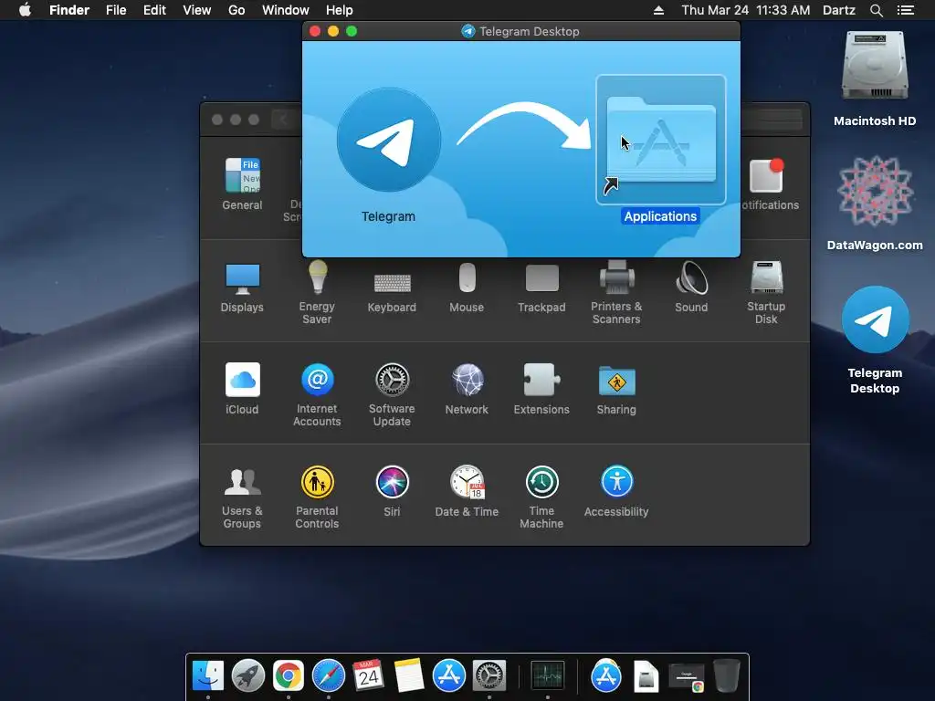
Task: Launch Safari from the Dock
Action: [x=329, y=676]
